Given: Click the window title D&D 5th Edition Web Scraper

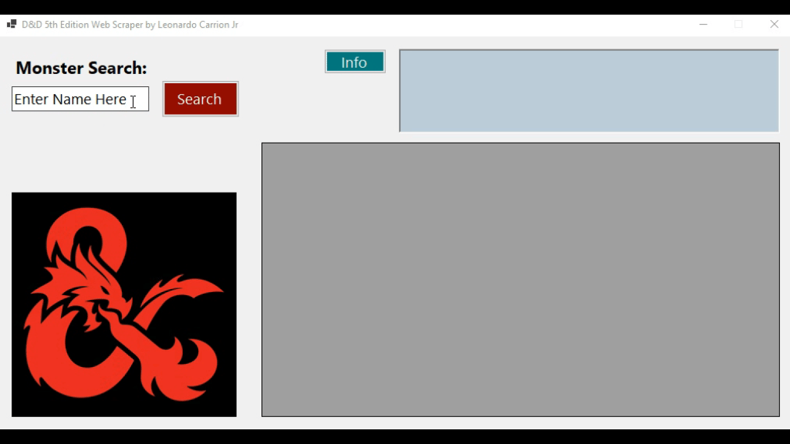Looking at the screenshot, I should (130, 25).
